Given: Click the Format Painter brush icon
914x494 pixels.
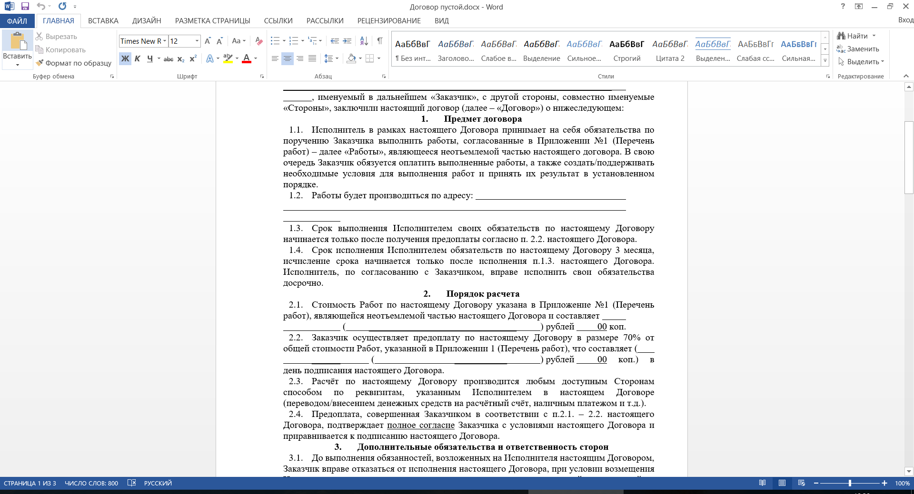Looking at the screenshot, I should pos(40,63).
